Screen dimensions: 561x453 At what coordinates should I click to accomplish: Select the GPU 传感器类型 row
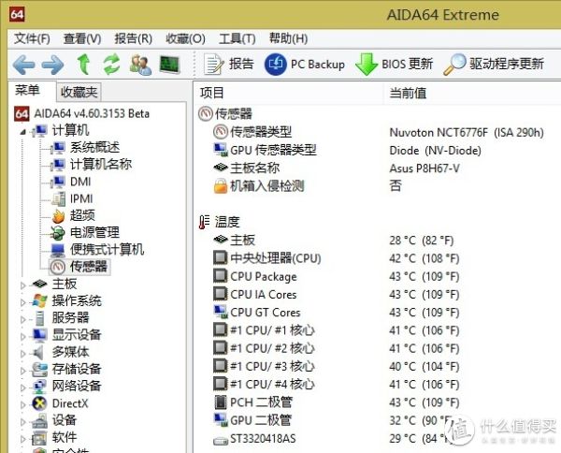tap(379, 150)
